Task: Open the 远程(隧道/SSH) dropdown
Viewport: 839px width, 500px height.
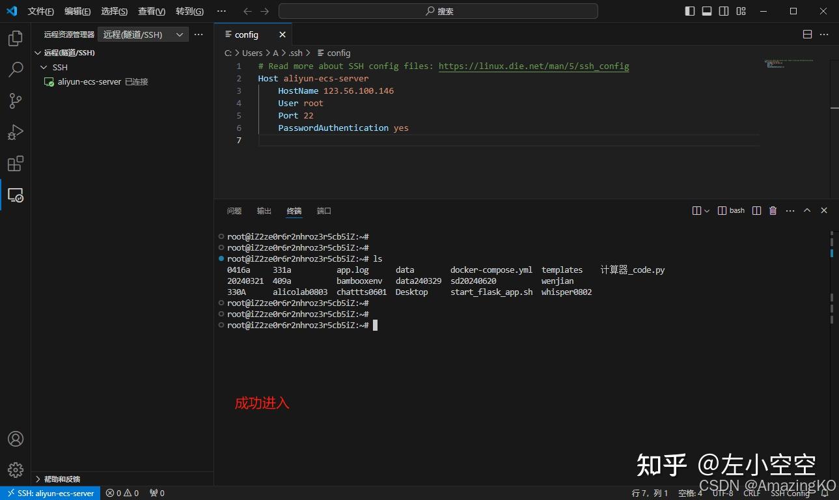Action: click(x=143, y=34)
